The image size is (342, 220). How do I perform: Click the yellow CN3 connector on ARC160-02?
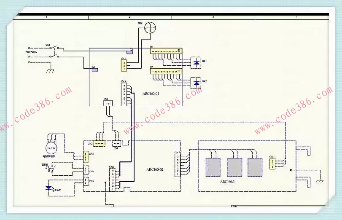tap(86, 156)
